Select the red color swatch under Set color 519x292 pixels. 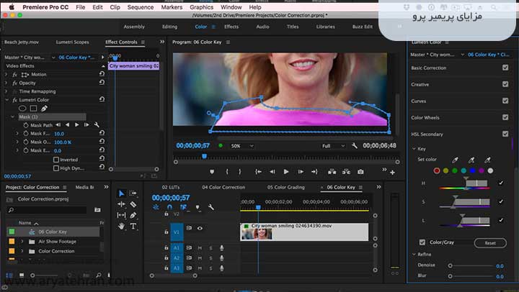436,170
